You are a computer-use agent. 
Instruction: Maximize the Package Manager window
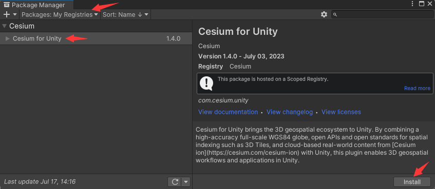click(422, 4)
